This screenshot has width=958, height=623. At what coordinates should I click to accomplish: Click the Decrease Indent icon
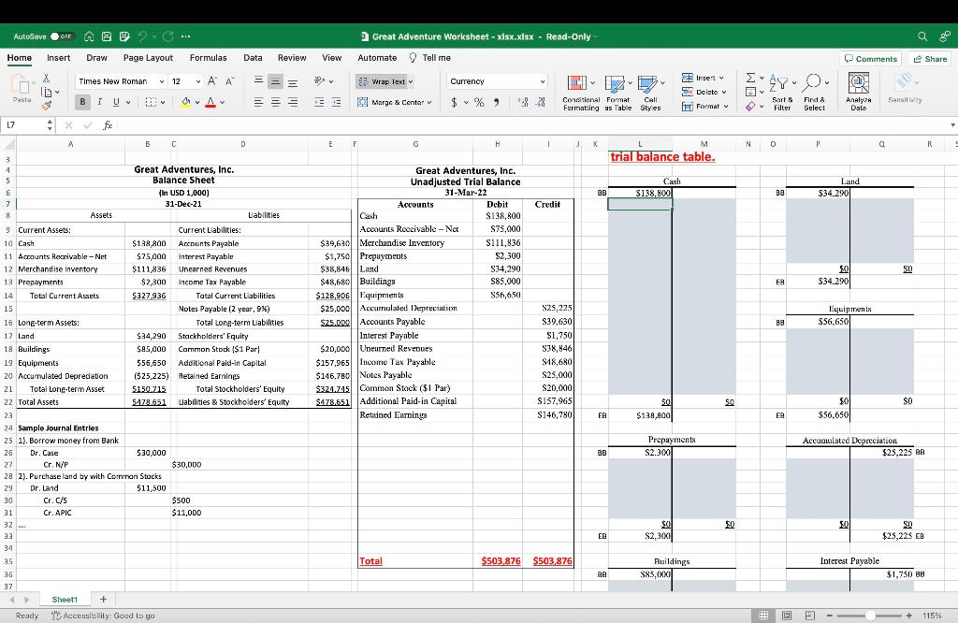click(319, 102)
